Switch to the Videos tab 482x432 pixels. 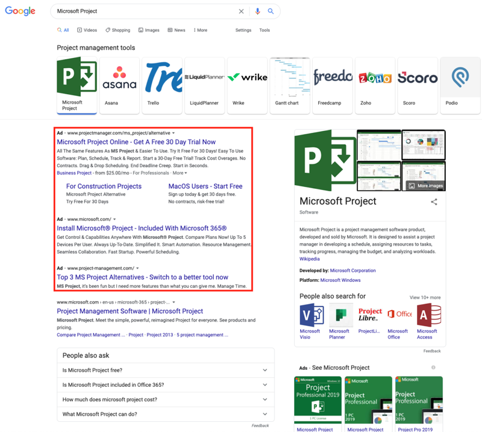coord(87,30)
